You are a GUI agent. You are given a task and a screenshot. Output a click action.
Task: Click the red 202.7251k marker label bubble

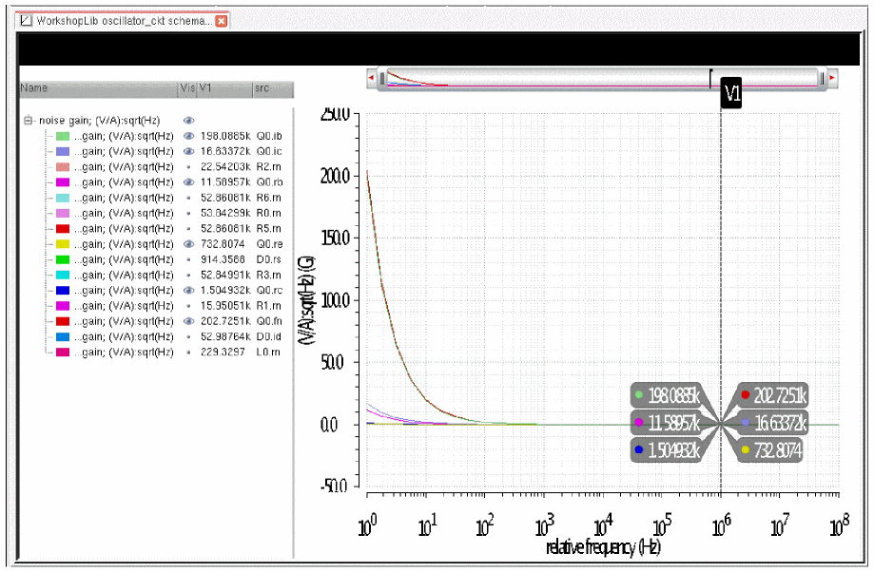click(x=773, y=395)
